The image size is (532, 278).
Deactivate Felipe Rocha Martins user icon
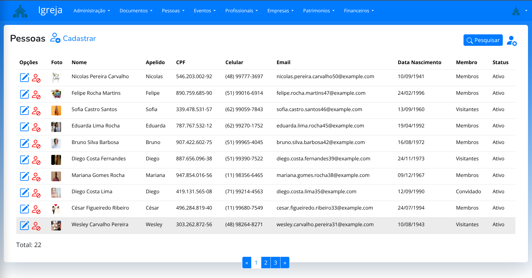(36, 94)
